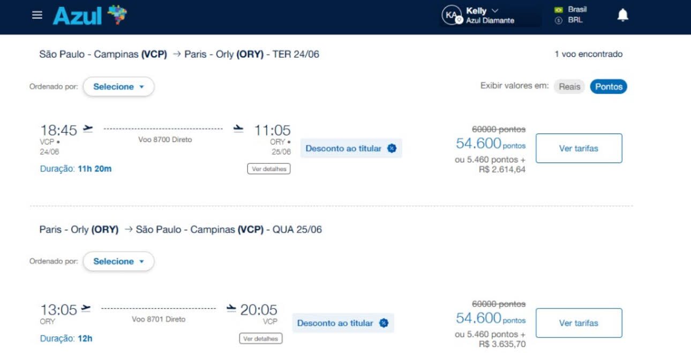Open the hamburger menu icon
Screen dimensions: 691x353
37,15
